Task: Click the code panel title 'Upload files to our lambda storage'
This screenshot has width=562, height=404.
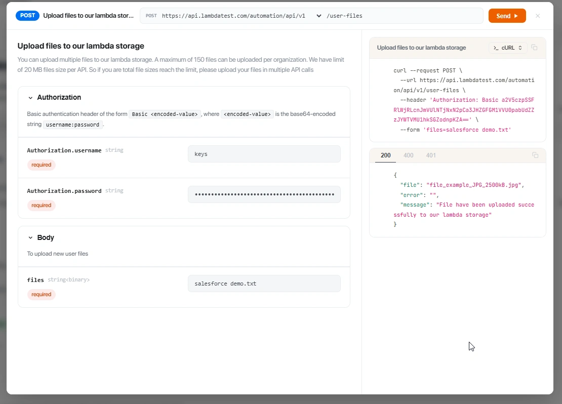Action: tap(421, 48)
